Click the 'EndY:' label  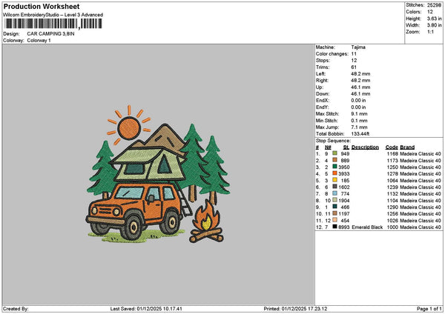322,107
